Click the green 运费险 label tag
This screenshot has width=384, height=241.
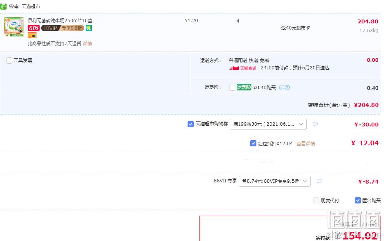point(244,87)
